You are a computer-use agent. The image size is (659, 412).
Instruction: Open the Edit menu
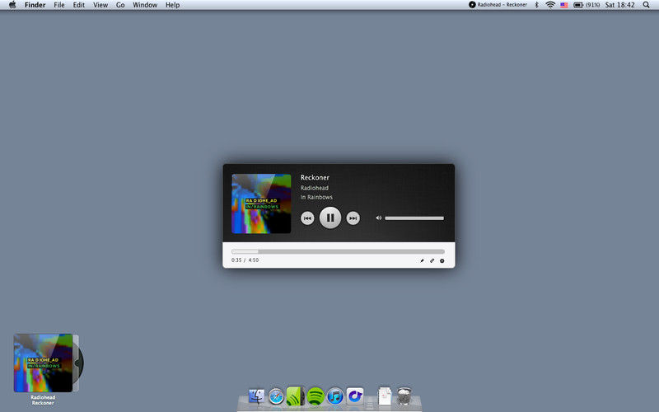coord(78,5)
